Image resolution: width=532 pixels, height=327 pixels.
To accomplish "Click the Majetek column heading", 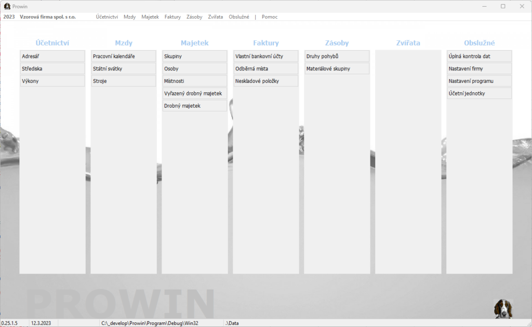I will [x=194, y=43].
